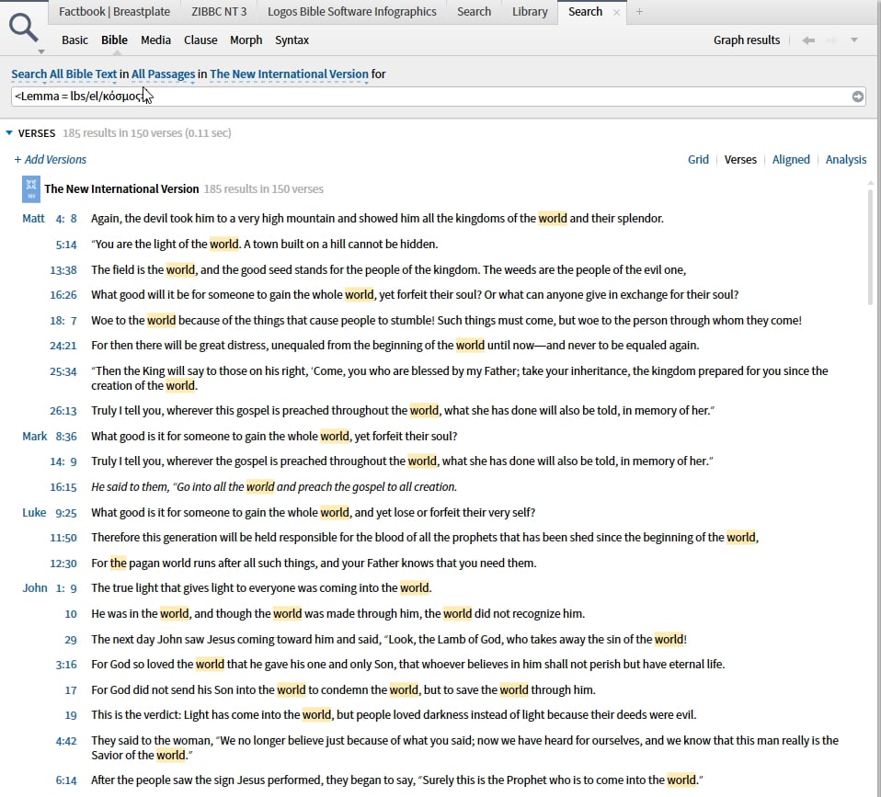Open the Logos Bible Software Infographics tab
The image size is (881, 797).
351,12
